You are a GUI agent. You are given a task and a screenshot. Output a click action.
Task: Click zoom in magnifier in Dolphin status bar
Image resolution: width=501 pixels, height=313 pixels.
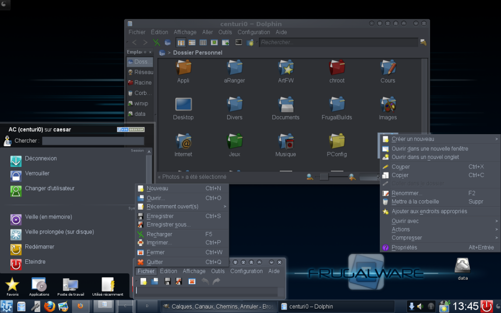pyautogui.click(x=352, y=177)
